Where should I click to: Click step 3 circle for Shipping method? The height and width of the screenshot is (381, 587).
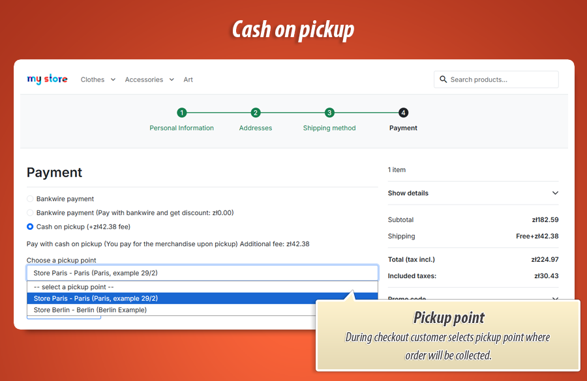pyautogui.click(x=329, y=113)
